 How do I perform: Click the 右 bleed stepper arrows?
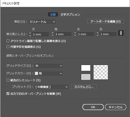tap(97, 34)
